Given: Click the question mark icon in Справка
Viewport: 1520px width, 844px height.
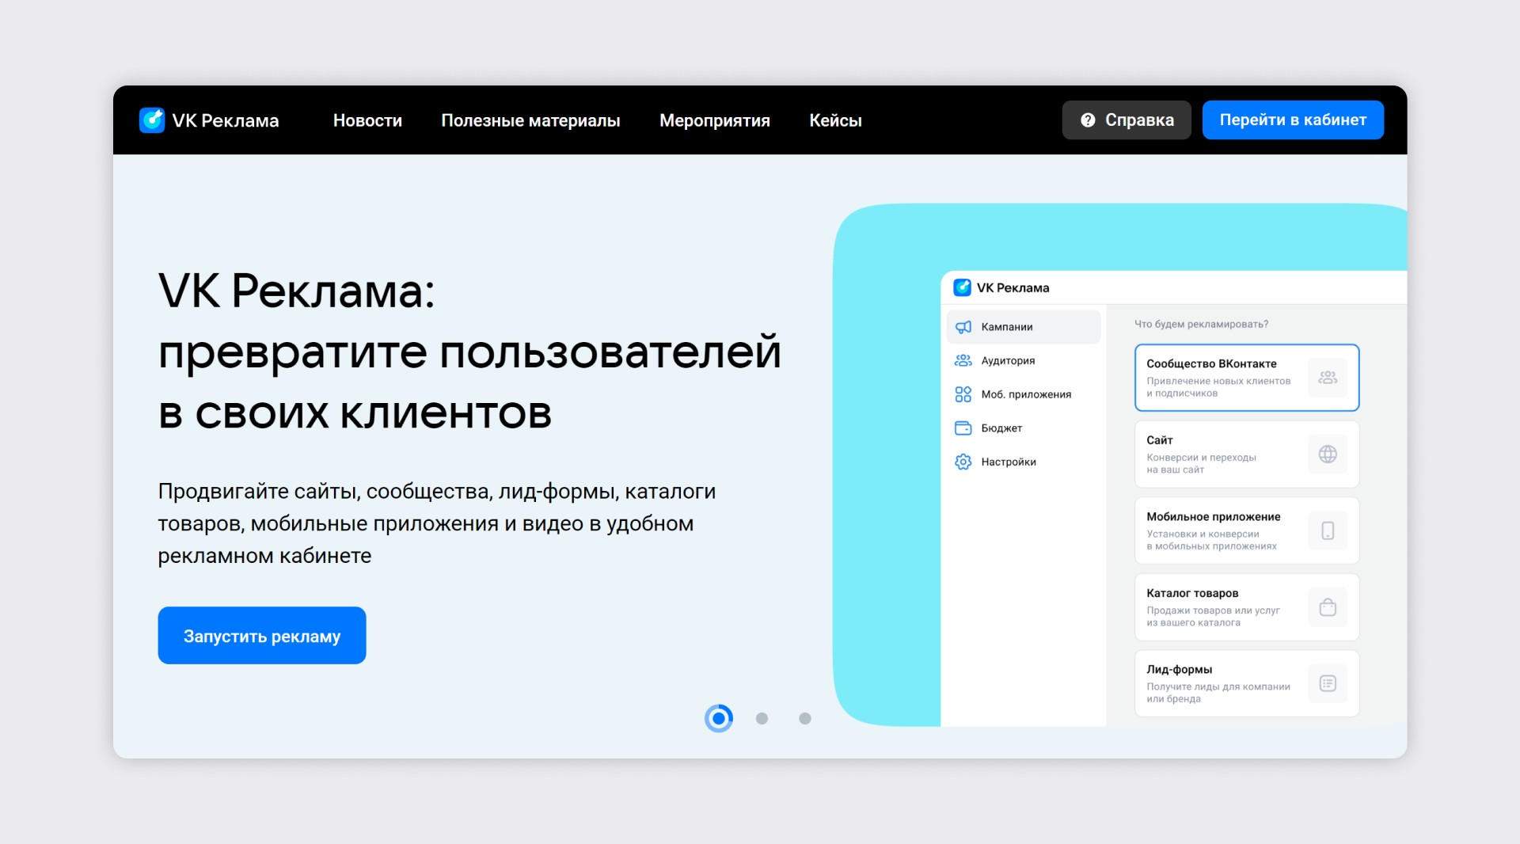Looking at the screenshot, I should 1088,120.
